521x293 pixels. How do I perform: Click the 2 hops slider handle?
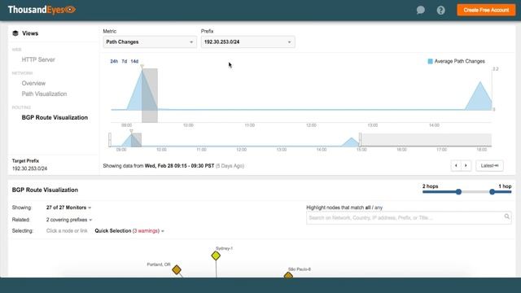pos(458,192)
